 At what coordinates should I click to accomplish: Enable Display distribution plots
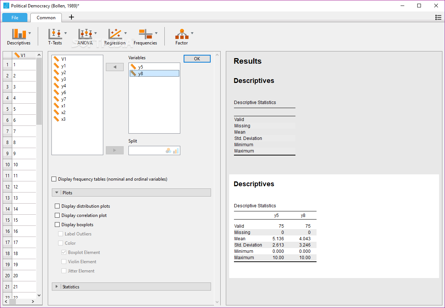click(x=57, y=206)
